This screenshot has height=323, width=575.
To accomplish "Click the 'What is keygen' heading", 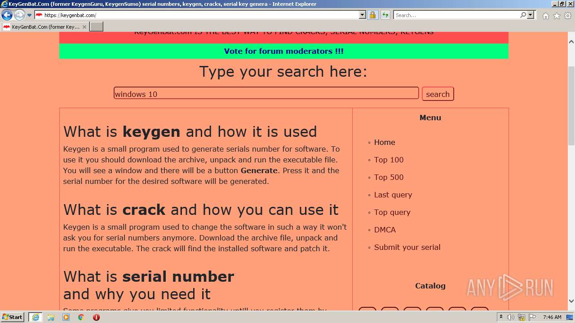I will (x=190, y=131).
